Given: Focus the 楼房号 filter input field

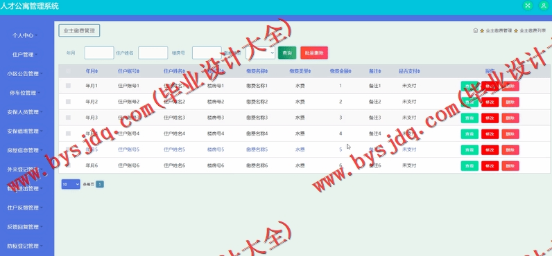Looking at the screenshot, I should pos(207,53).
